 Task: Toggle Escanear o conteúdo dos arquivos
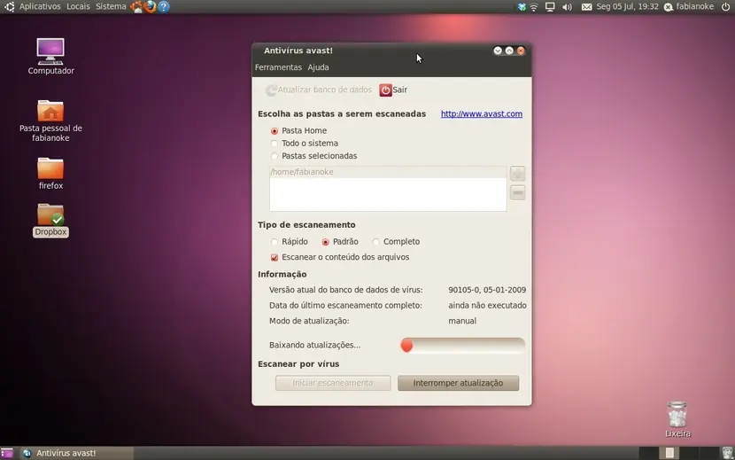point(275,257)
